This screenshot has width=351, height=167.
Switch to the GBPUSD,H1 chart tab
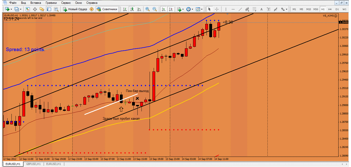[33, 164]
